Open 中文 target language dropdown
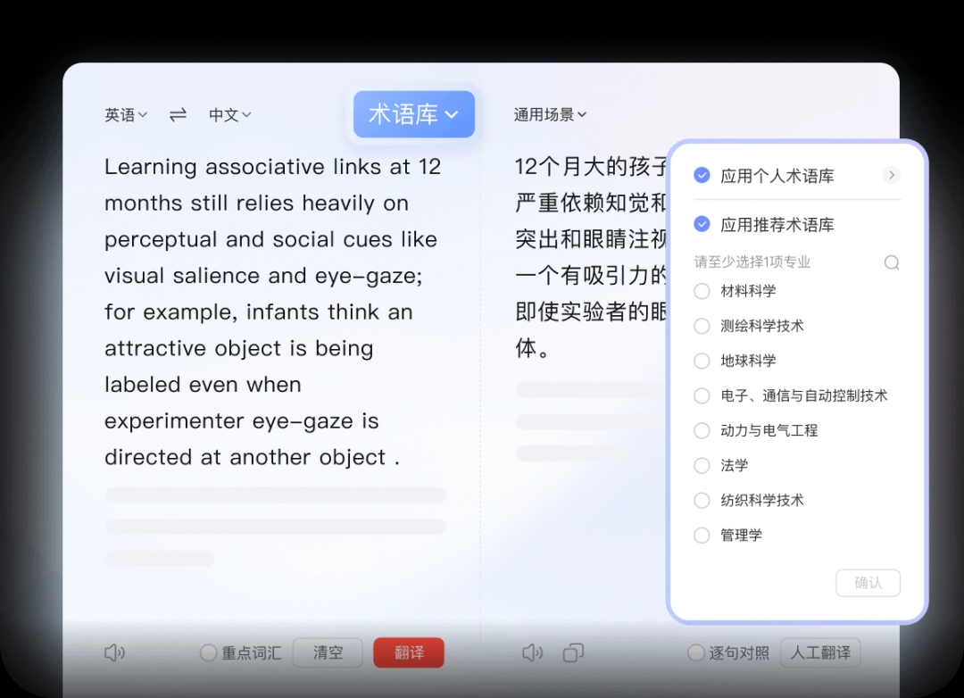The width and height of the screenshot is (964, 698). click(230, 114)
